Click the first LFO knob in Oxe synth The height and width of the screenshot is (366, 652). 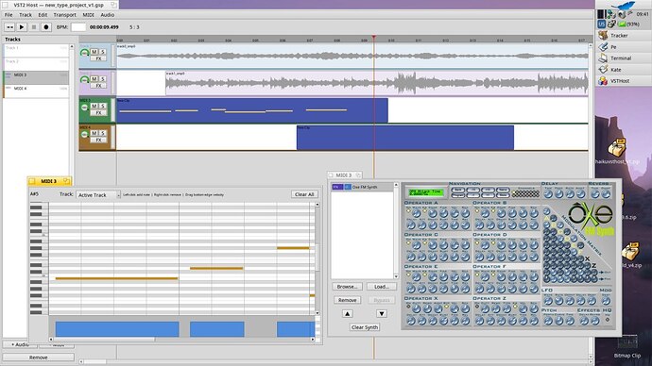[548, 301]
